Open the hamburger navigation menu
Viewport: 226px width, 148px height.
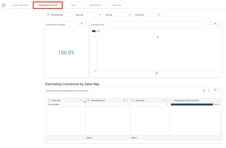click(4, 5)
